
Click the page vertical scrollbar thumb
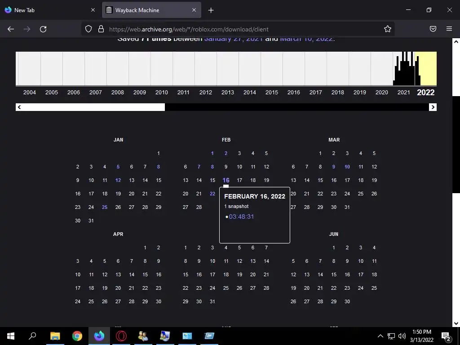pyautogui.click(x=456, y=145)
